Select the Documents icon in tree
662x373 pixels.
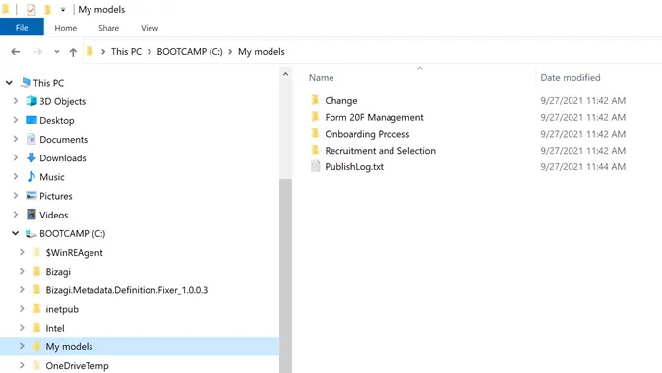(31, 139)
